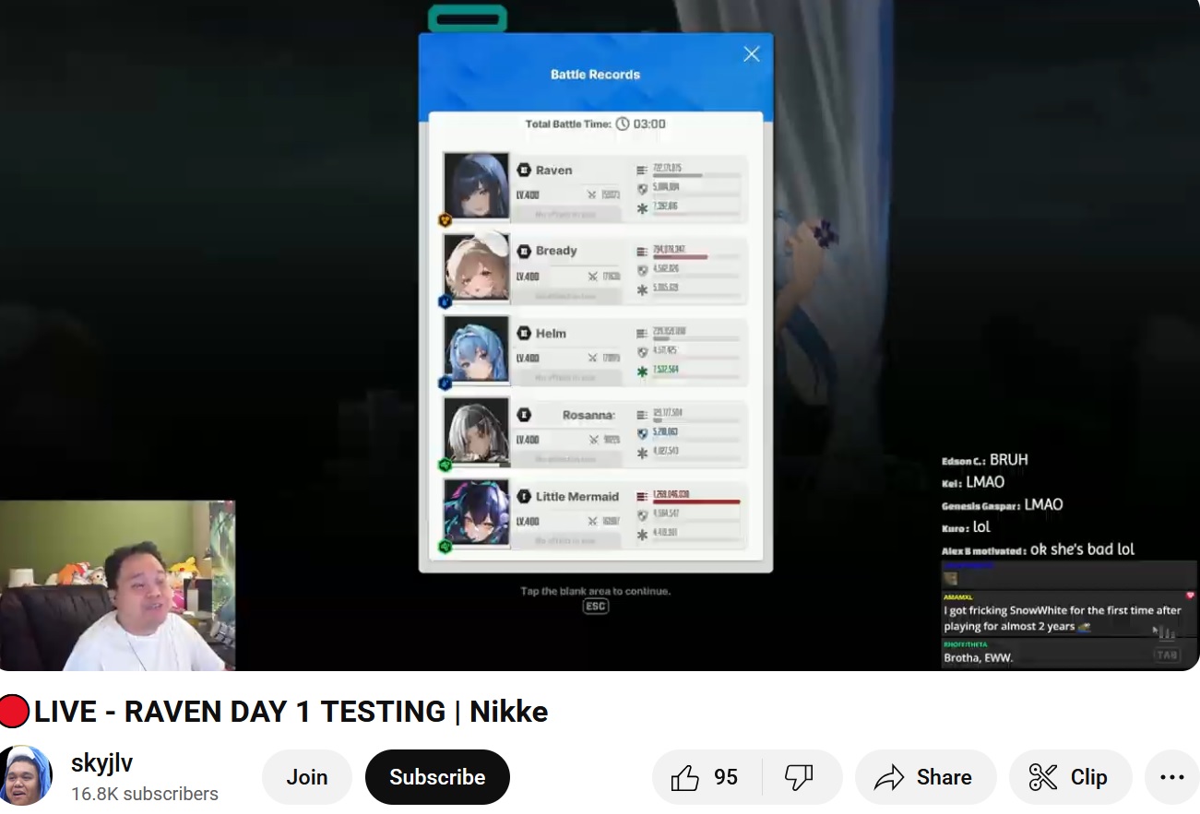This screenshot has height=814, width=1200.
Task: Click the damage dealt icon in Bready's row
Action: click(x=642, y=251)
